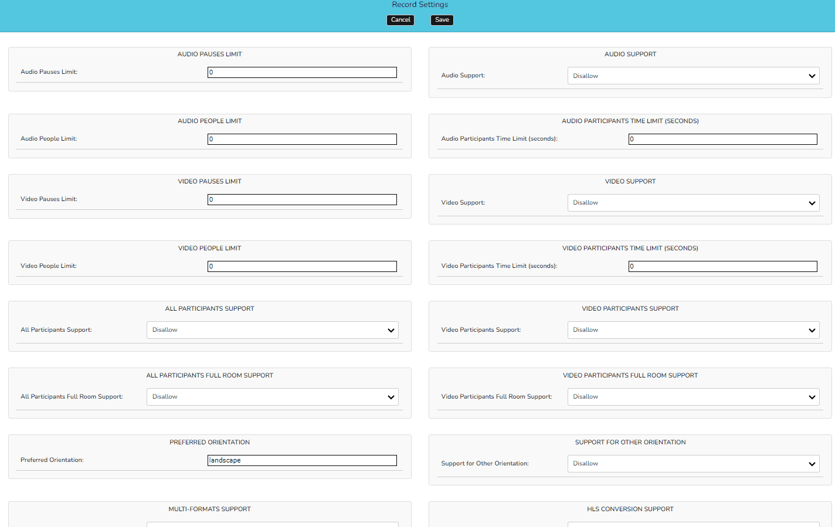The image size is (835, 527).
Task: Click the Audio Pauses Limit input field
Action: (301, 72)
